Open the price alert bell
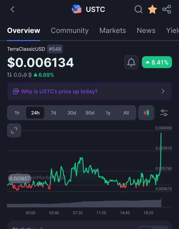Image resolution: width=179 pixels, height=229 pixels. click(x=131, y=62)
